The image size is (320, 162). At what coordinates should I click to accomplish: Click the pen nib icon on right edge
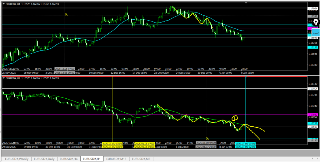coord(315,22)
